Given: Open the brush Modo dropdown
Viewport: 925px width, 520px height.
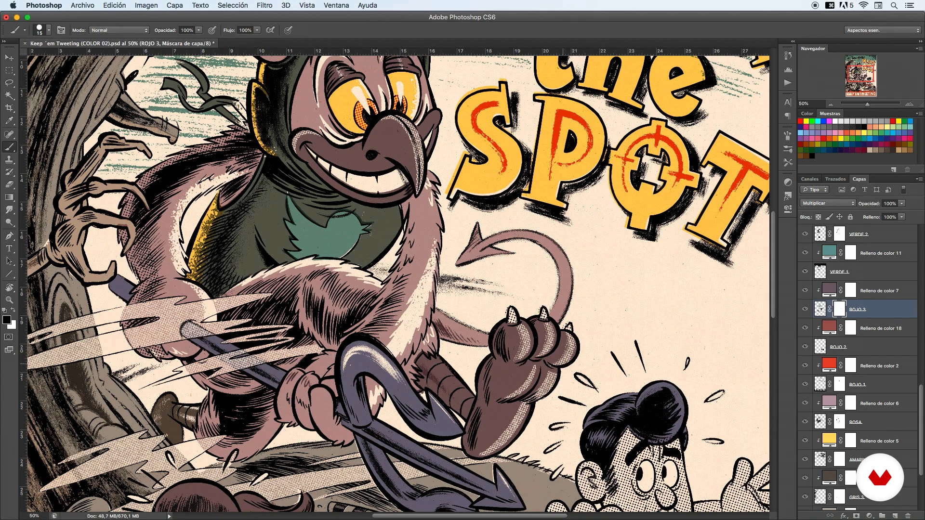Looking at the screenshot, I should 119,30.
